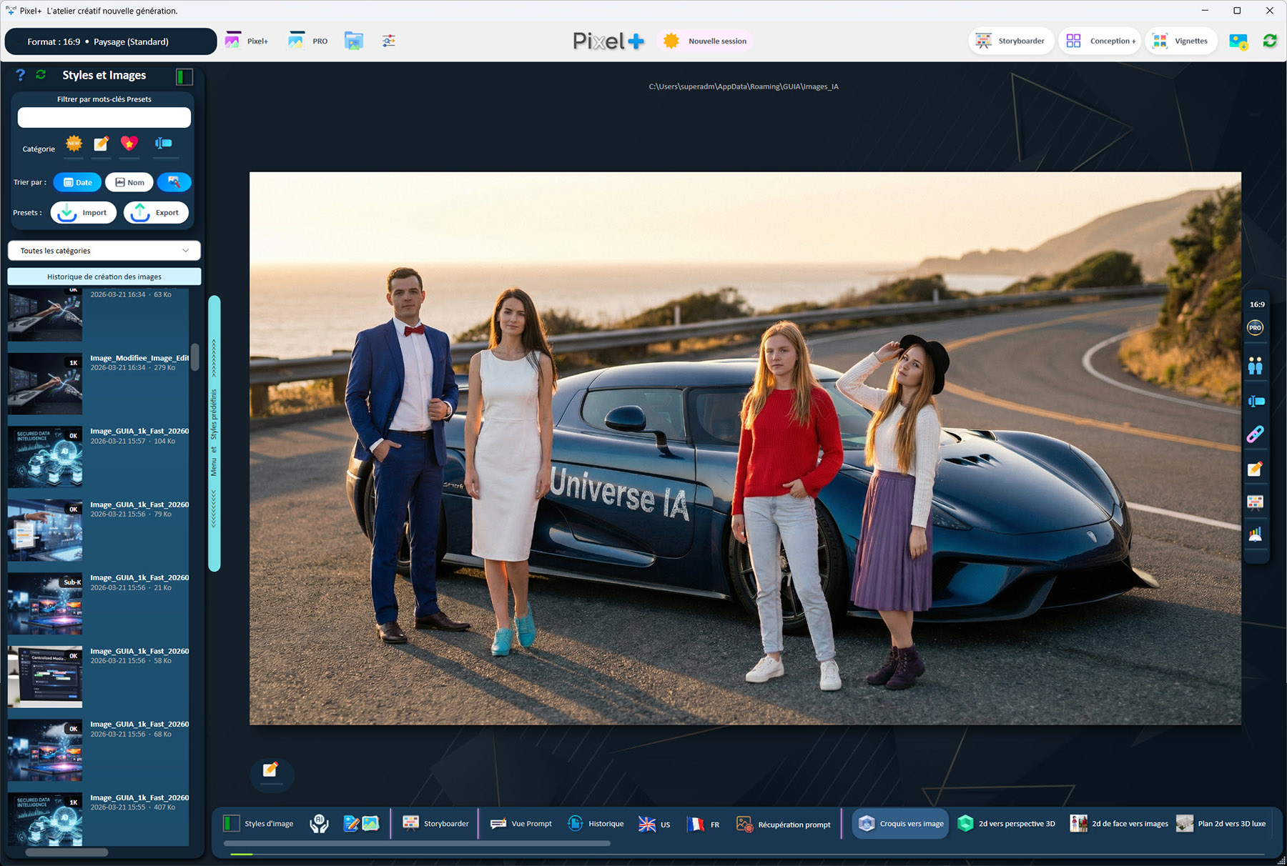Collapse the Menu et Styles prédéfinis side handle
The height and width of the screenshot is (866, 1287).
point(214,433)
